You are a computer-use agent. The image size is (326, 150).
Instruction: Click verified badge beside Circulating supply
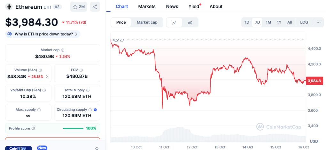tap(96, 110)
